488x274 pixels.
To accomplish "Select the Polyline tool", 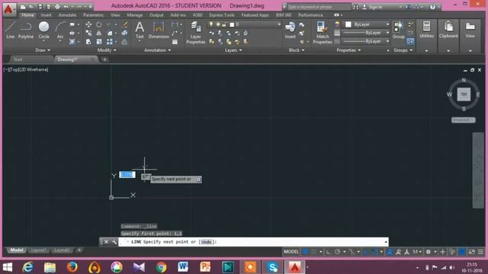I will 25,30.
